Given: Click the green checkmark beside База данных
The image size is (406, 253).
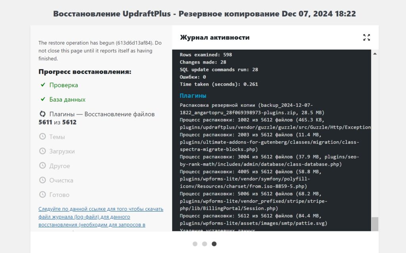Looking at the screenshot, I should click(43, 99).
